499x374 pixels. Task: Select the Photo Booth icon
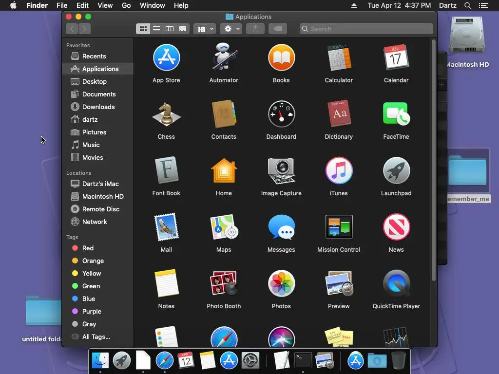tap(224, 283)
